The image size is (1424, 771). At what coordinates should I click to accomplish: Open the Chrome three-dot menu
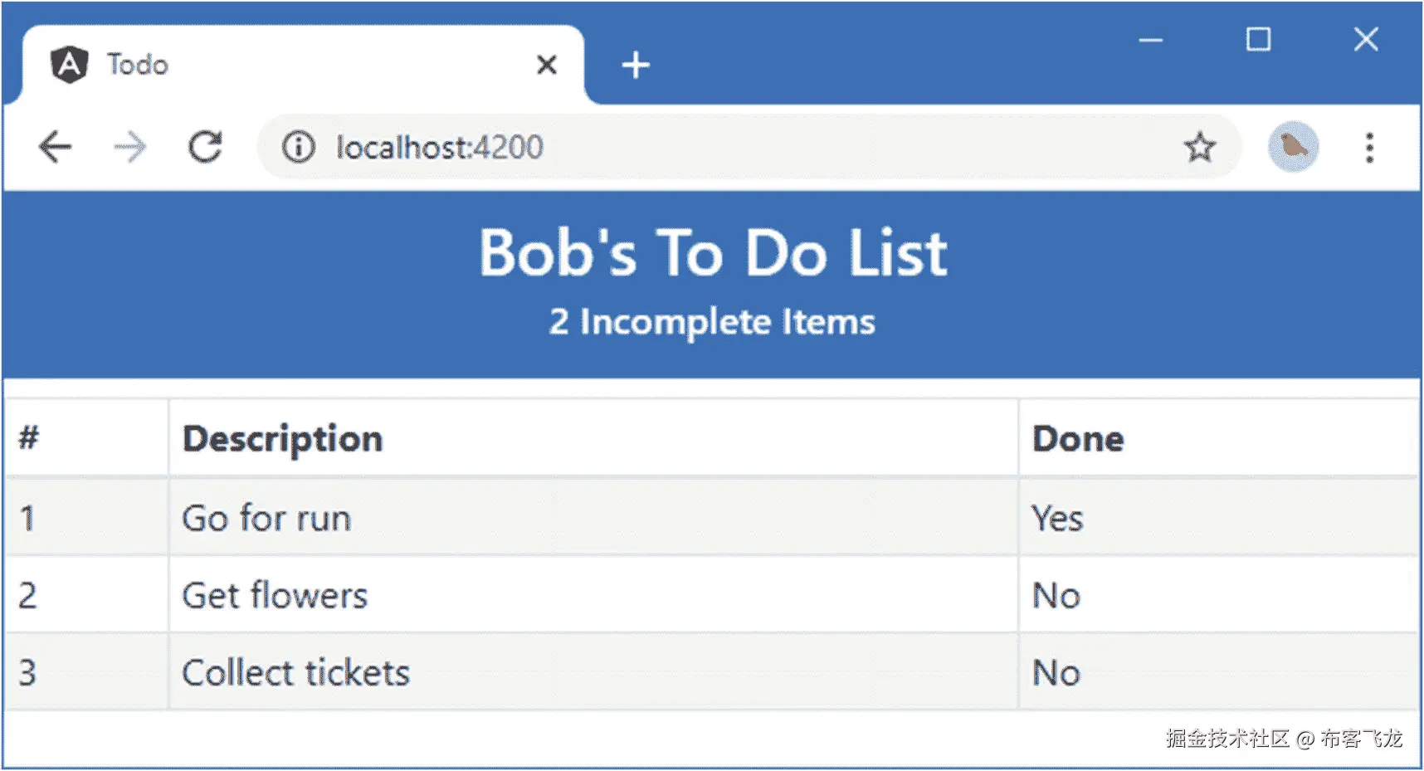click(x=1369, y=148)
